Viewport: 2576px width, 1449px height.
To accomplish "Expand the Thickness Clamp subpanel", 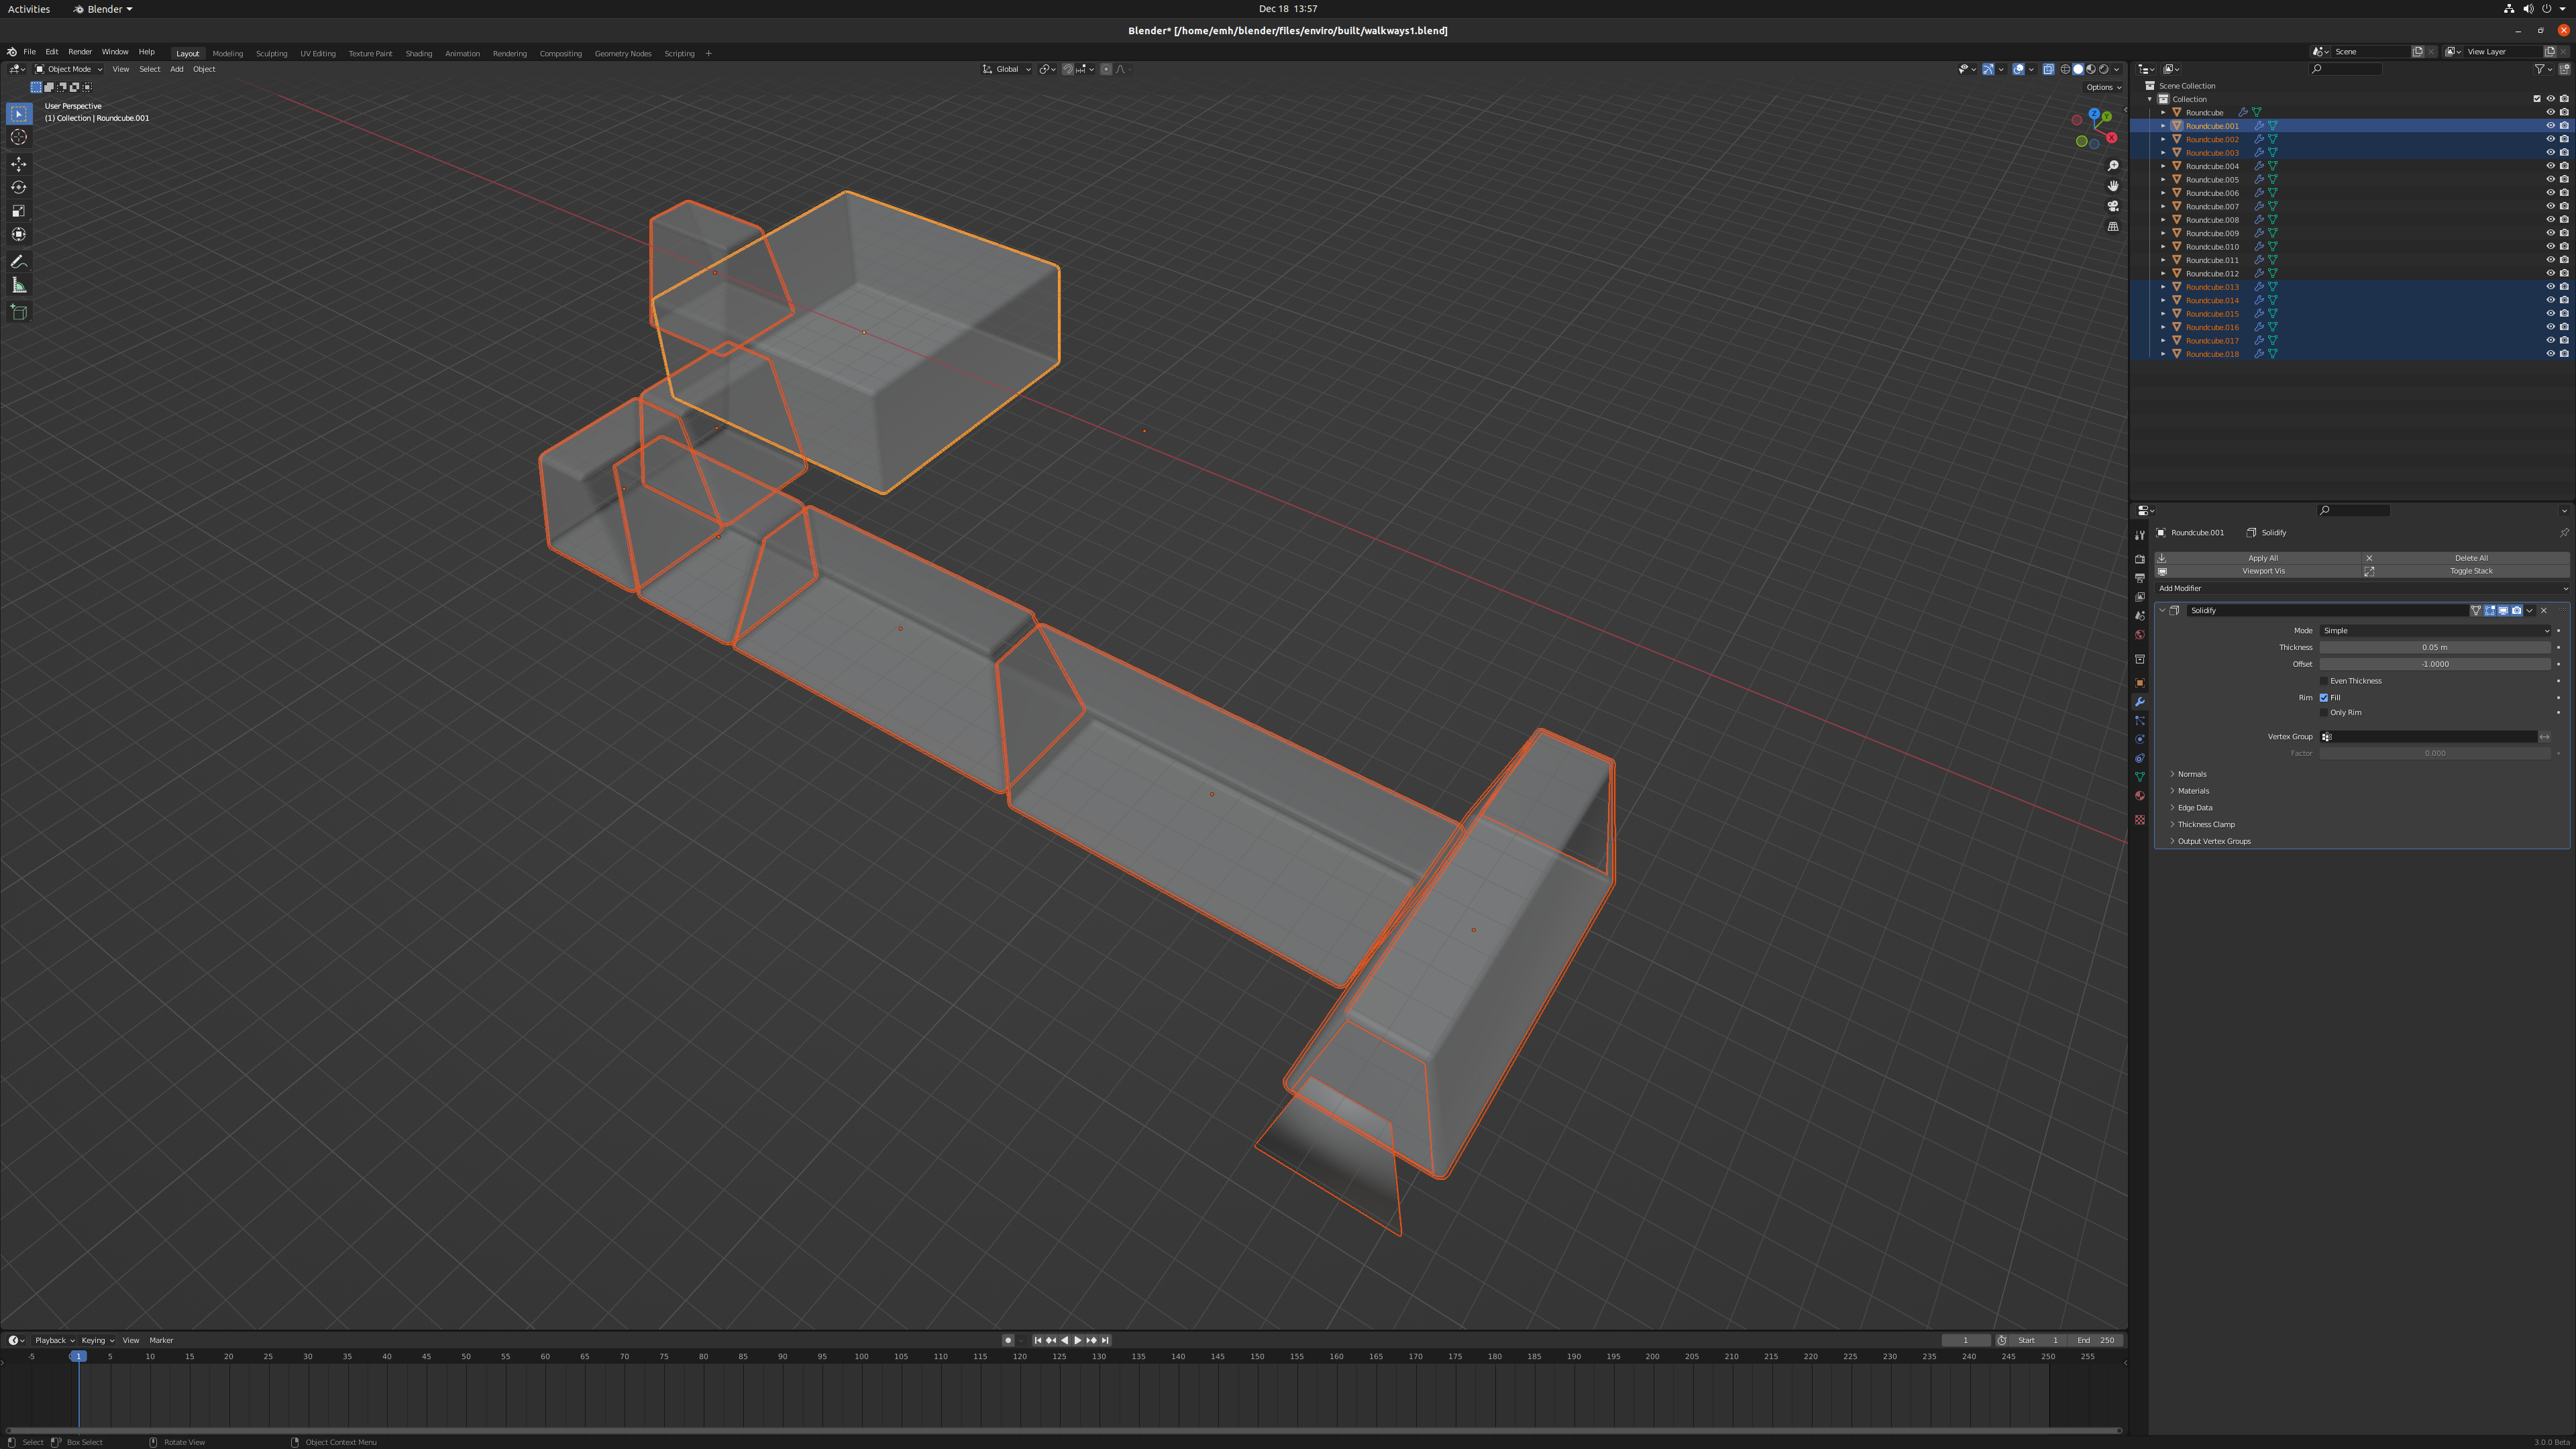I will pyautogui.click(x=2206, y=825).
